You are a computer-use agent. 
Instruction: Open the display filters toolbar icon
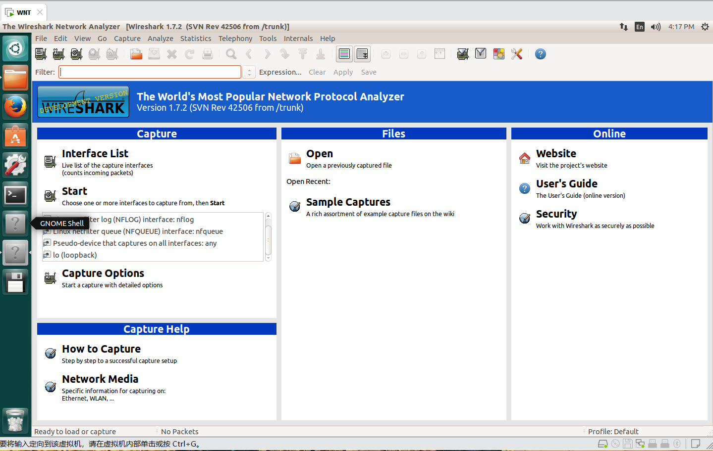[481, 53]
